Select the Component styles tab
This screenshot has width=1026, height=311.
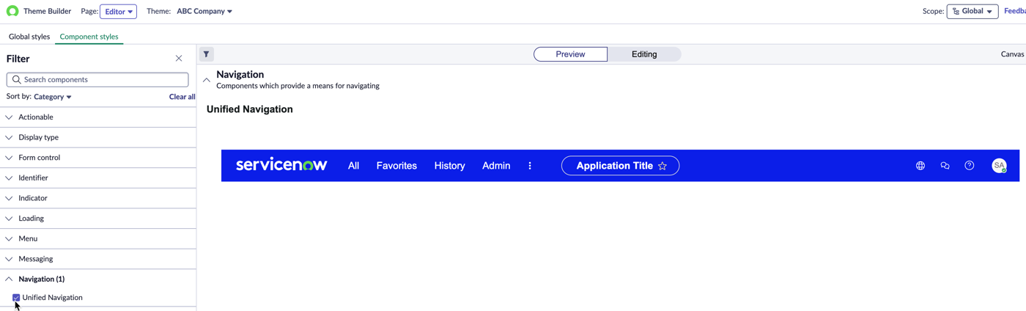point(89,37)
